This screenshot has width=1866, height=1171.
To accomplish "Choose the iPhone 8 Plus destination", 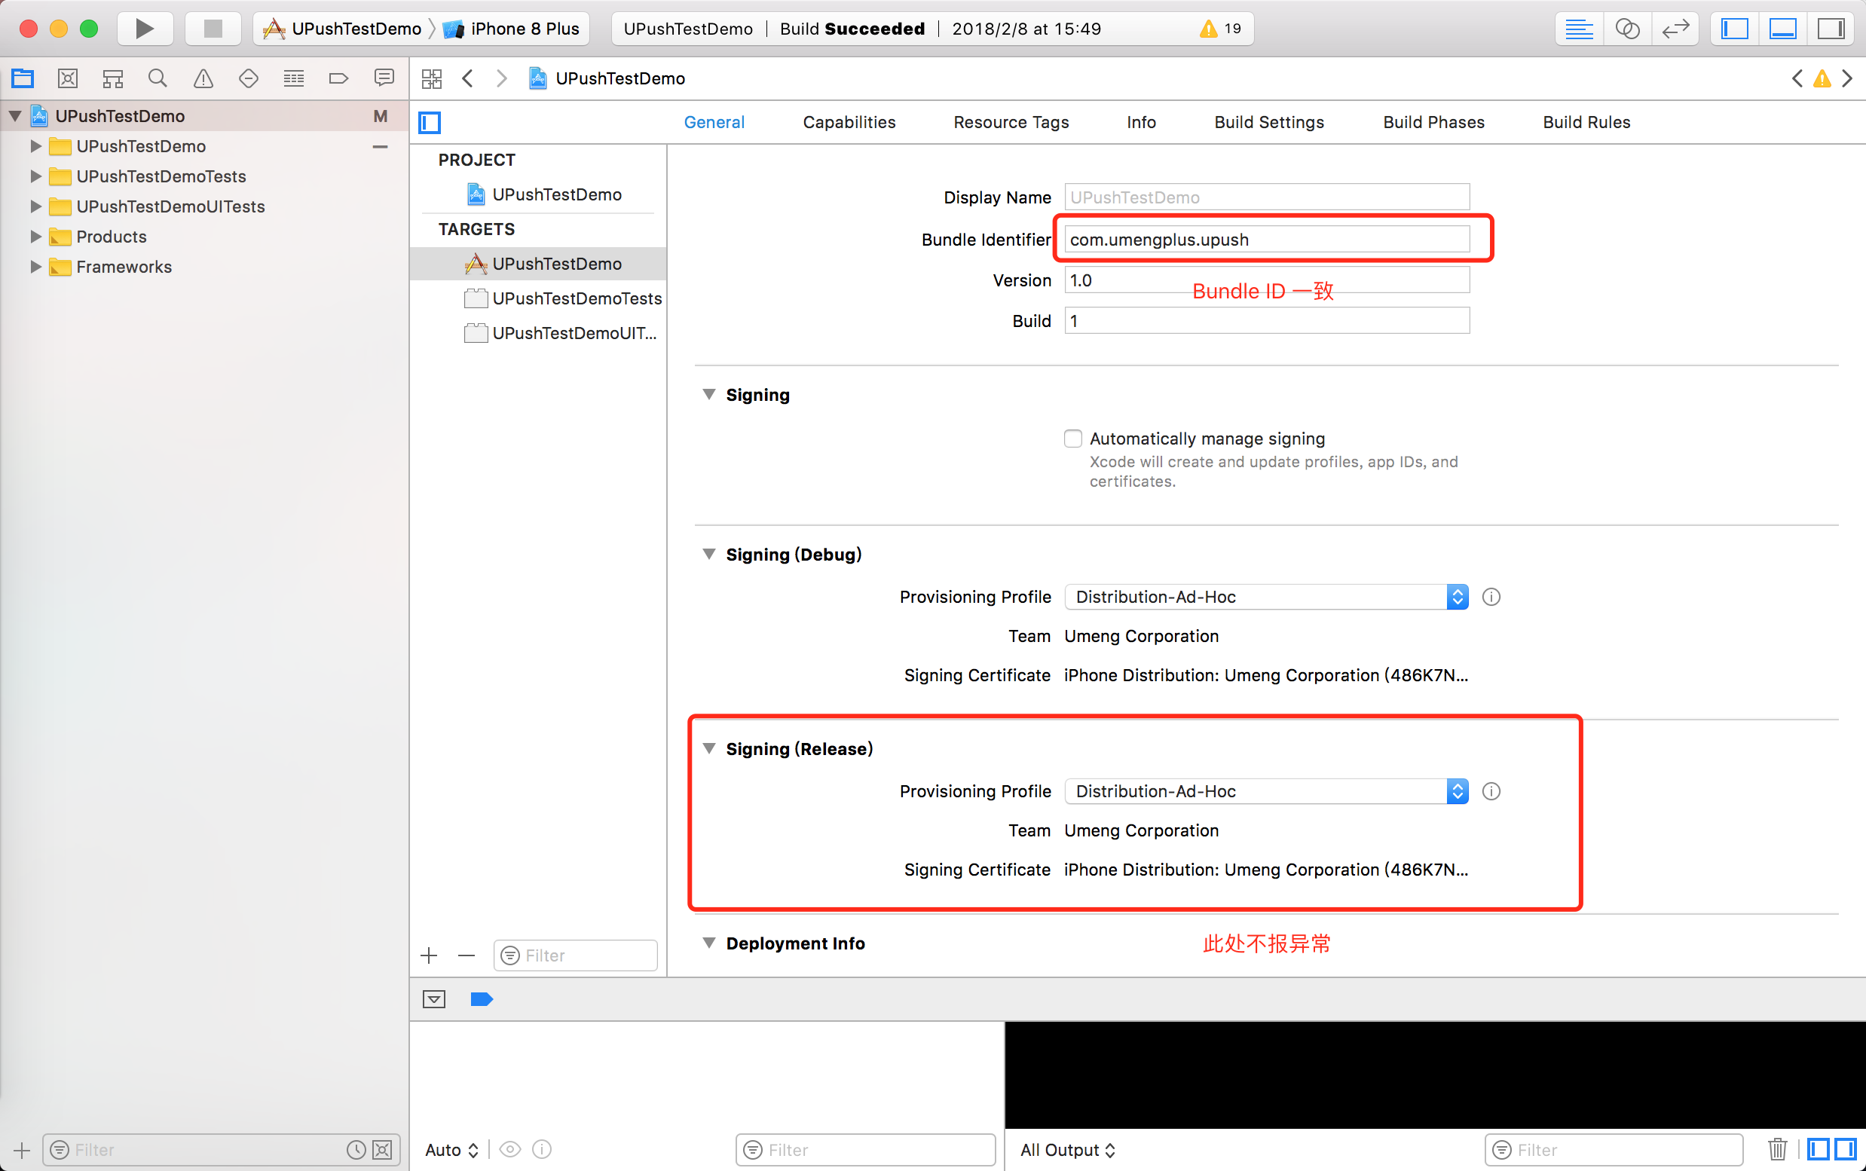I will pos(511,29).
